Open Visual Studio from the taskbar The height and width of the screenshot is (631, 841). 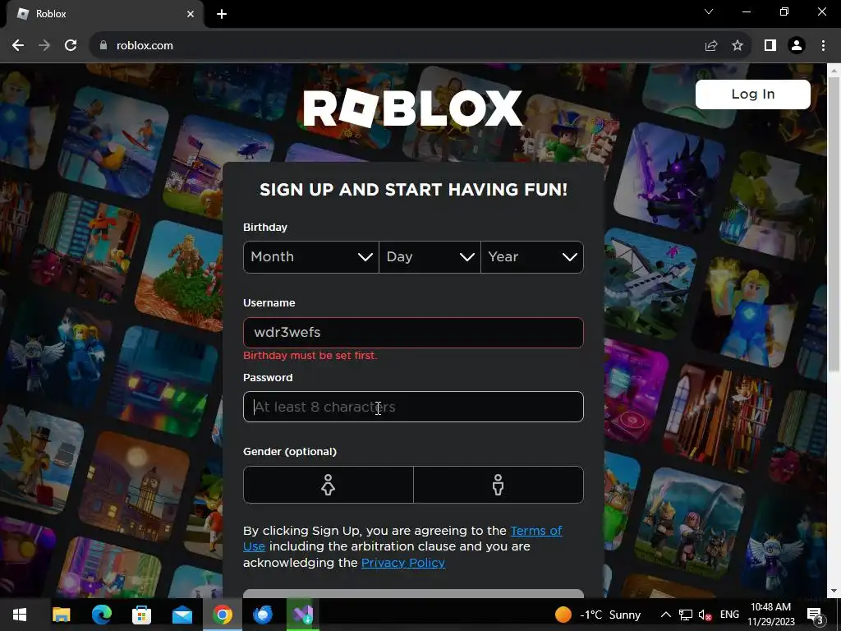303,615
